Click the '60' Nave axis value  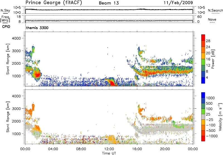(199, 17)
